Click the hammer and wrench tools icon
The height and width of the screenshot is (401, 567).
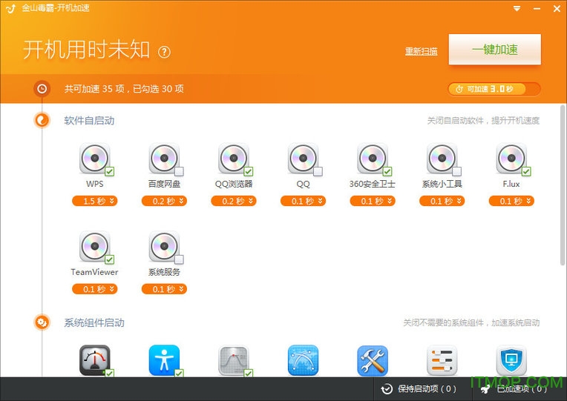(x=373, y=360)
